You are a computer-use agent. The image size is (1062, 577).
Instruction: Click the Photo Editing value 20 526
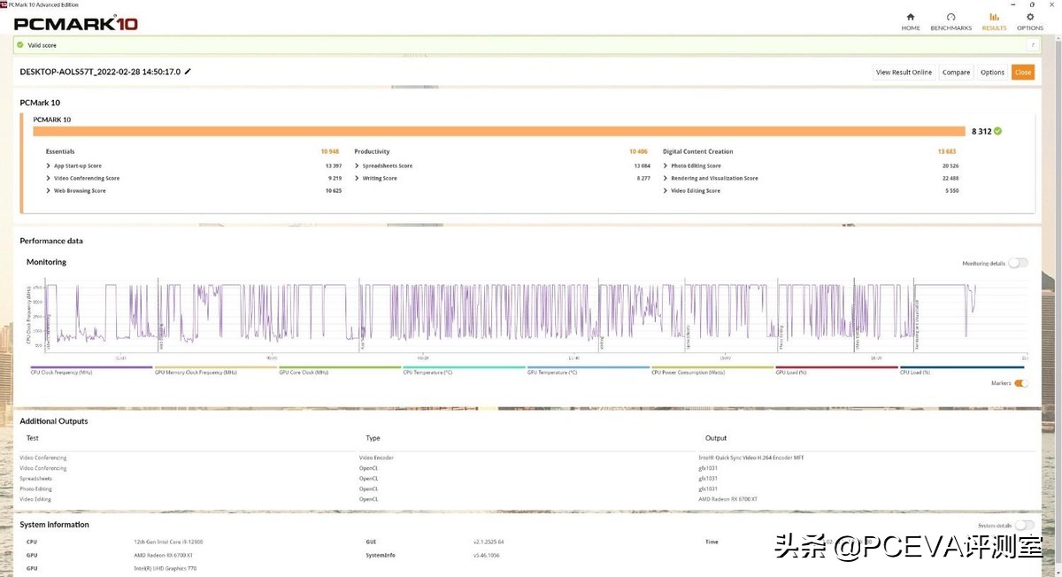click(x=950, y=165)
